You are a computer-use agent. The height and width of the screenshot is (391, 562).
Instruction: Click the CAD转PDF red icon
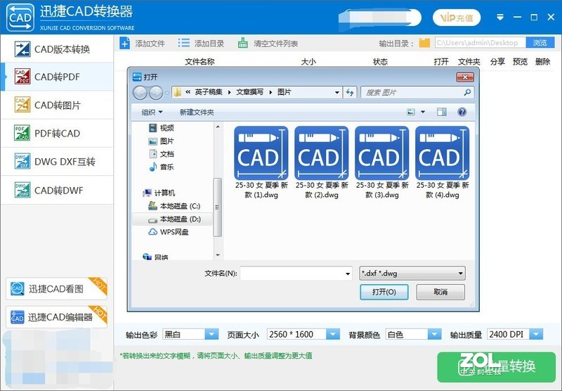[22, 77]
